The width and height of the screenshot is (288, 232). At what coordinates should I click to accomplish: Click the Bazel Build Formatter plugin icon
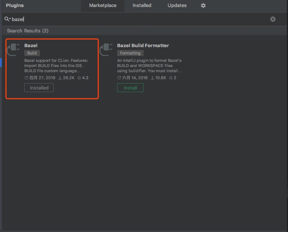click(x=106, y=50)
